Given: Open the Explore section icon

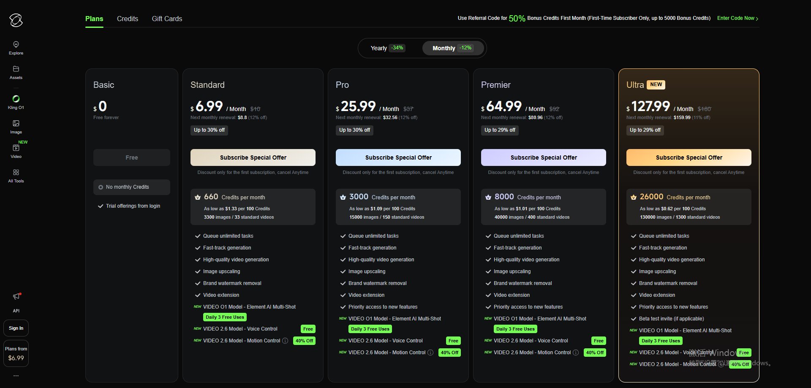Looking at the screenshot, I should (x=16, y=45).
